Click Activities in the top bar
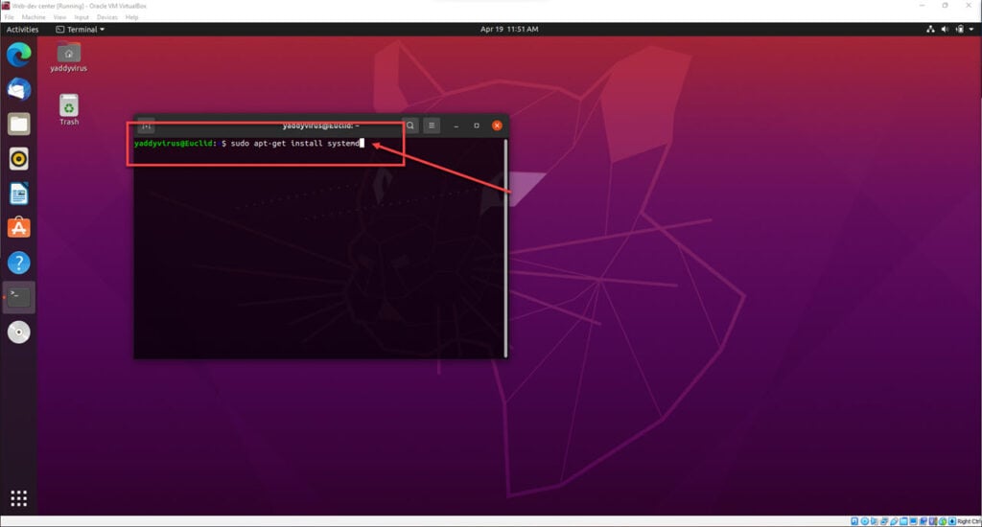The height and width of the screenshot is (527, 982). 22,30
